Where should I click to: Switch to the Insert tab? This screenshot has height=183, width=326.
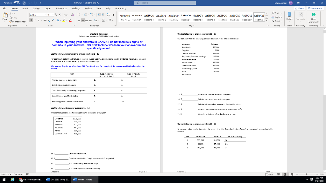[25, 9]
